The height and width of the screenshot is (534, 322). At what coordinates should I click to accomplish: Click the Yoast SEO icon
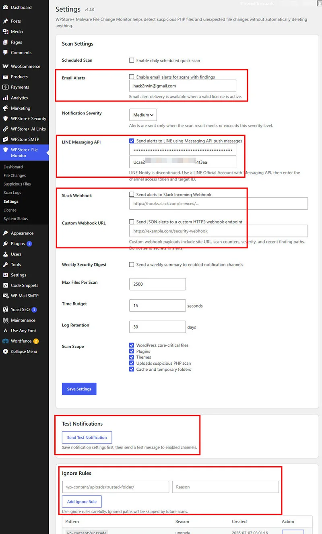coord(5,310)
